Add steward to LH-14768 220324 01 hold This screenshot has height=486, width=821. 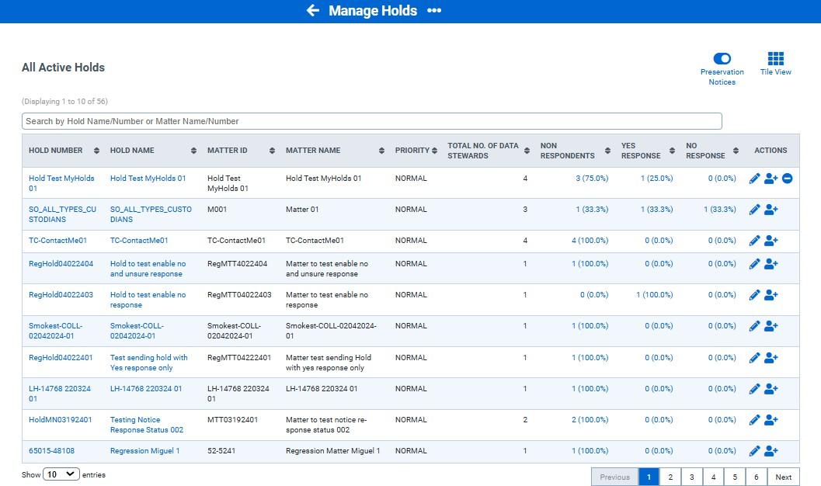tap(771, 389)
